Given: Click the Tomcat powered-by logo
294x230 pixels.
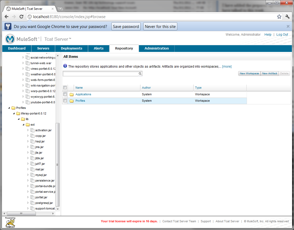Looking at the screenshot, I should tap(10, 223).
